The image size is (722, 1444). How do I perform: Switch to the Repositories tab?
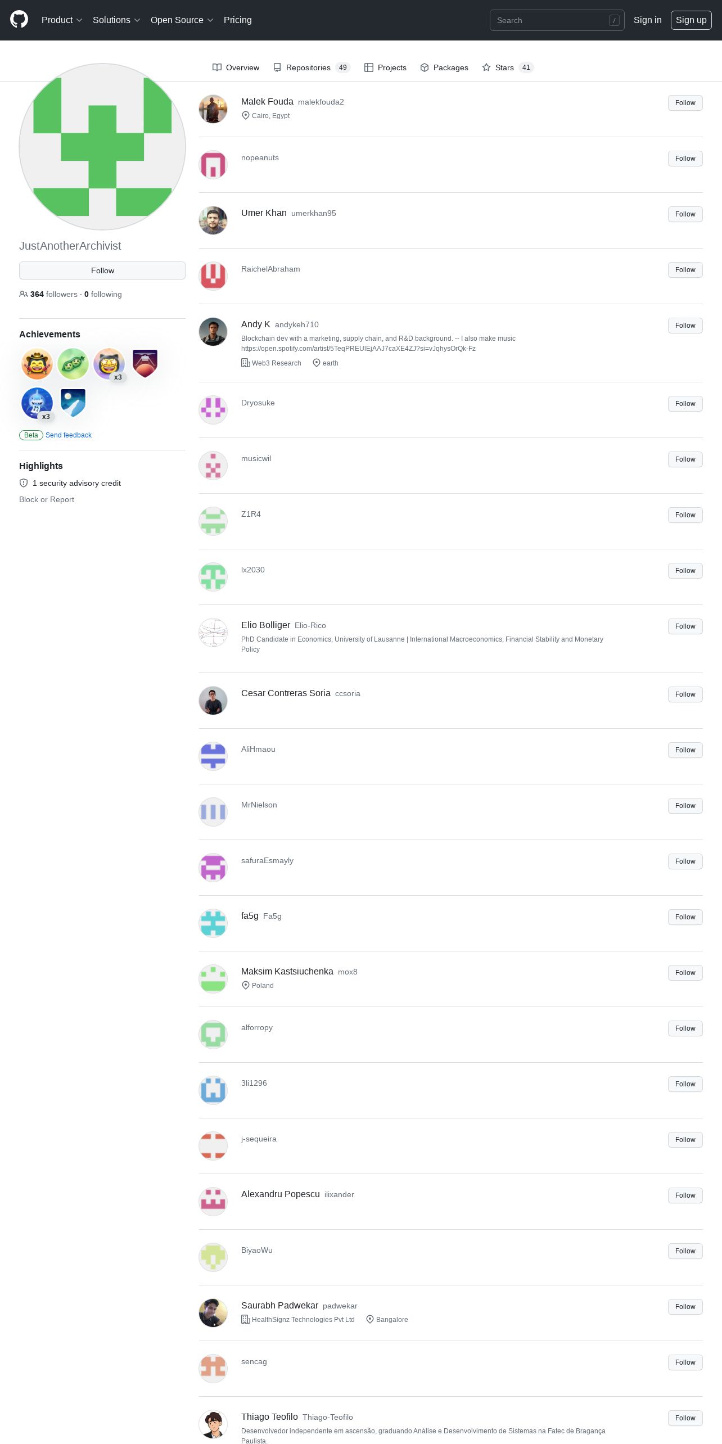[x=312, y=67]
